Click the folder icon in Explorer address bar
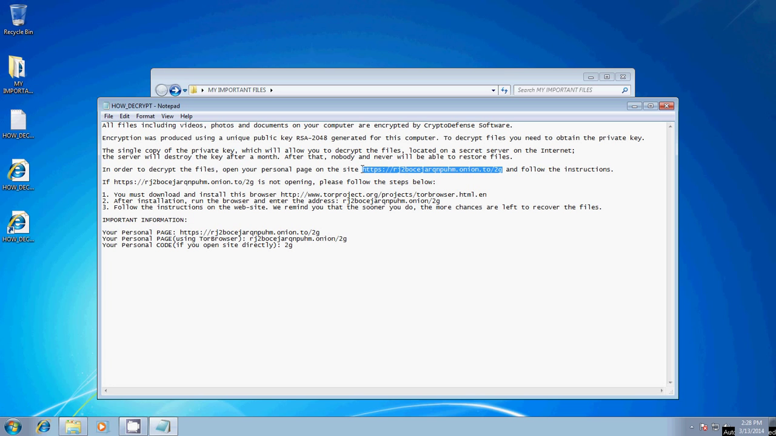Screen dimensions: 776x436 pos(194,90)
